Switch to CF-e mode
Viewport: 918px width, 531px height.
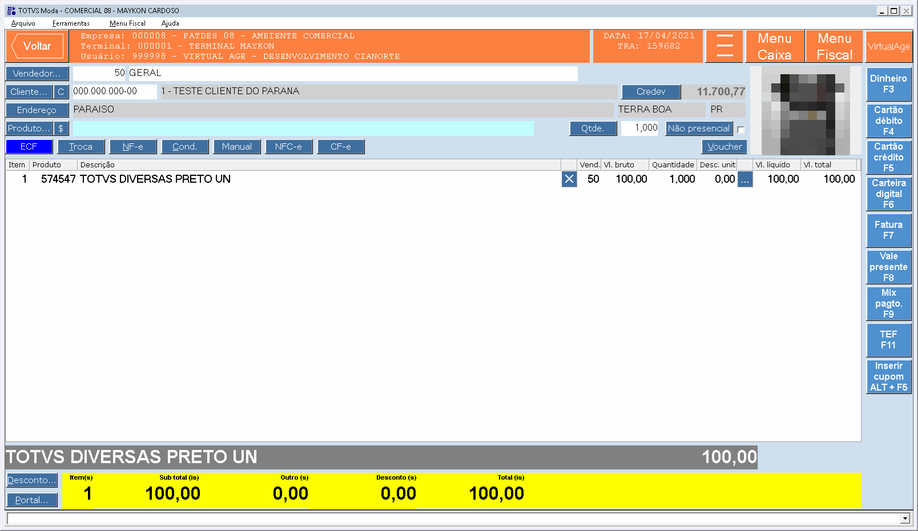click(341, 147)
